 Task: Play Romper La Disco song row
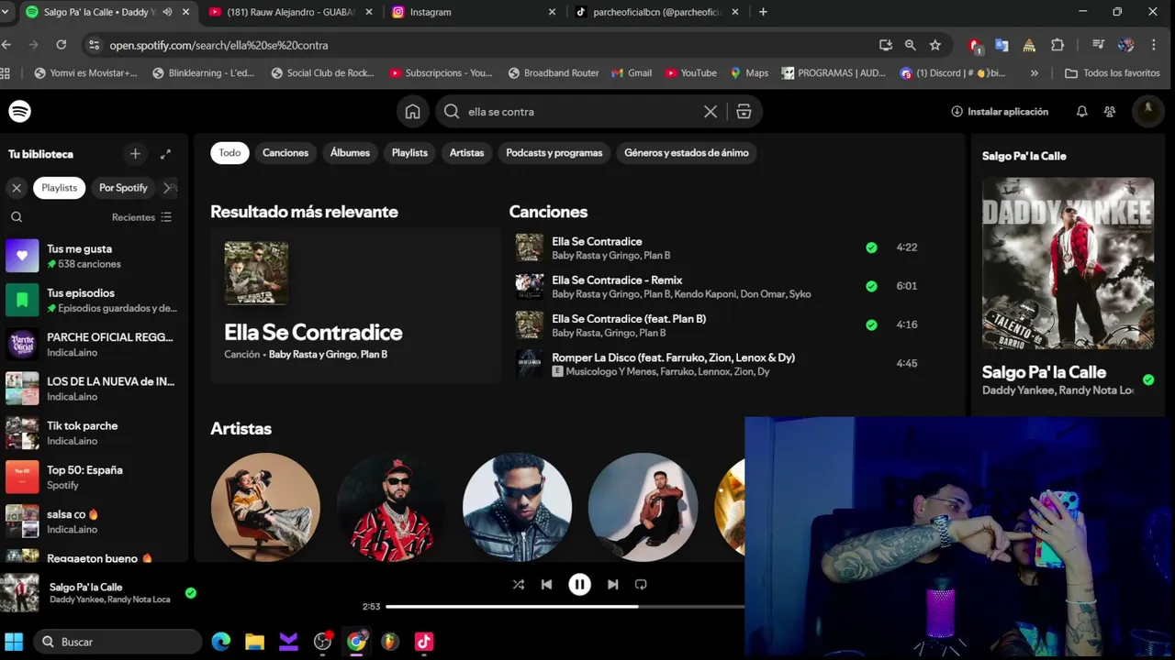coord(717,364)
